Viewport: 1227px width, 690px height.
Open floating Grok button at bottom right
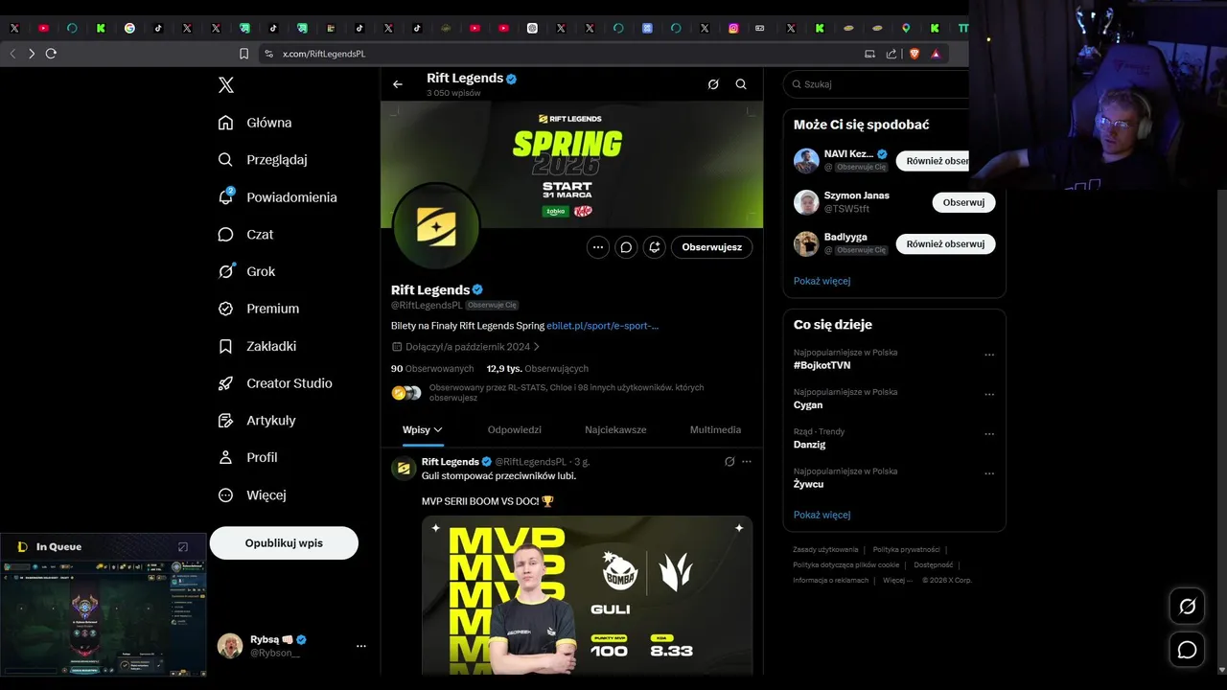[1187, 606]
